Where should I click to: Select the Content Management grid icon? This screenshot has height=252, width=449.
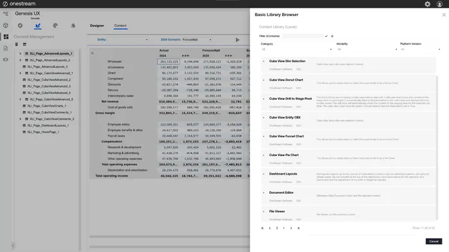[6, 36]
